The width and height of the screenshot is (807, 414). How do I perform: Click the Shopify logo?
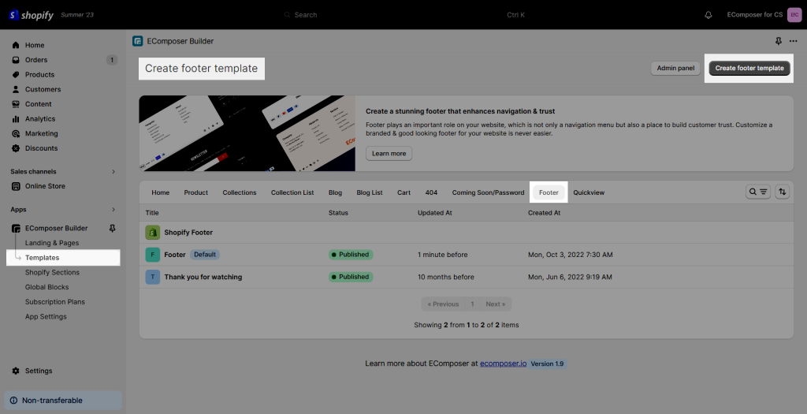click(31, 15)
